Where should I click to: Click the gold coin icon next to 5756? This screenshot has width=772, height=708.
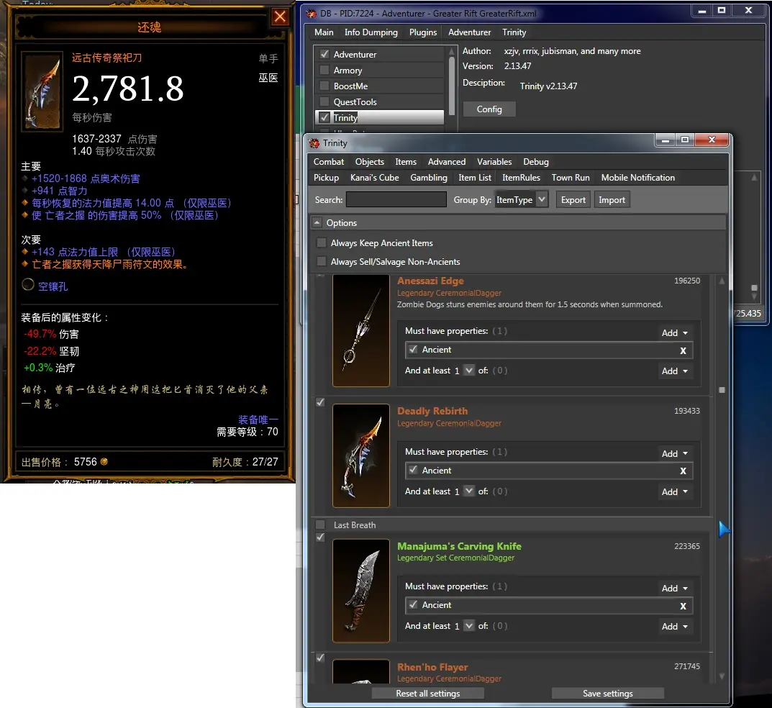(x=104, y=462)
